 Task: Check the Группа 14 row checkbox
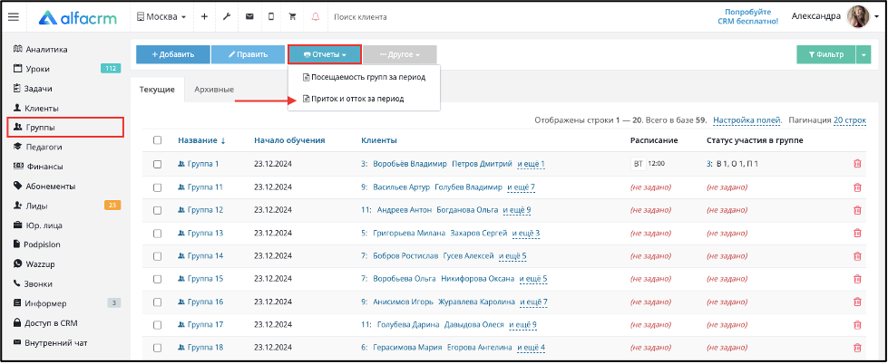tap(158, 255)
